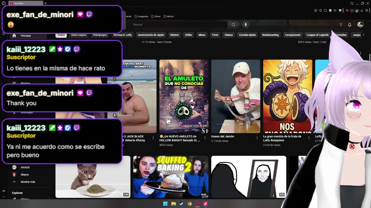Add page to bookmarks heart icon
Image resolution: width=371 pixels, height=208 pixels.
point(340,10)
